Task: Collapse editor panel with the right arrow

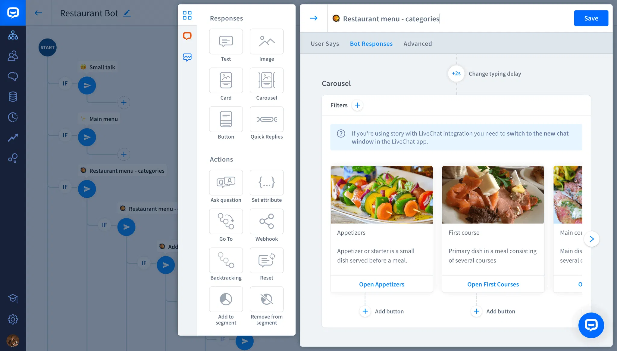Action: [314, 18]
